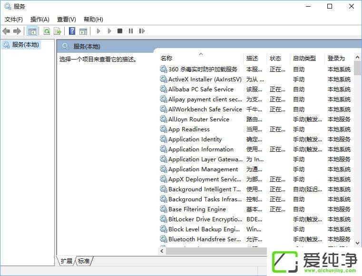The image size is (362, 276).
Task: Go forward with the toolbar forward arrow
Action: click(17, 31)
